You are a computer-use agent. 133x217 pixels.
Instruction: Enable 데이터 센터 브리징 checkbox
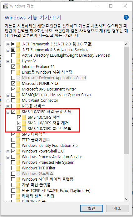click(x=13, y=196)
